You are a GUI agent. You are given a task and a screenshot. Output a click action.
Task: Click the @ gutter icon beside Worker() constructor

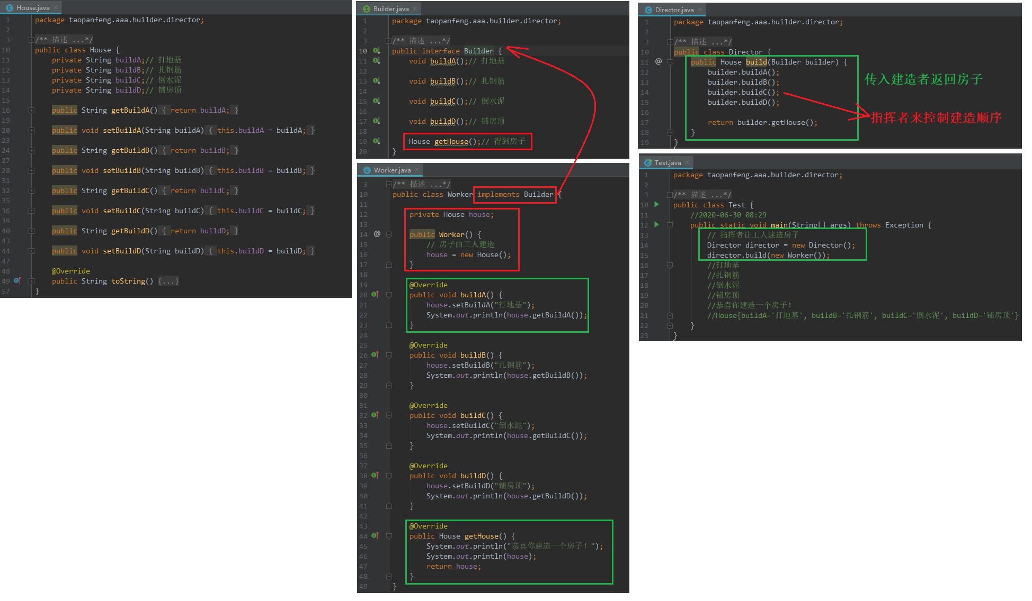(377, 234)
